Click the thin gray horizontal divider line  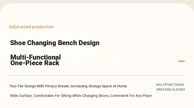(96, 75)
